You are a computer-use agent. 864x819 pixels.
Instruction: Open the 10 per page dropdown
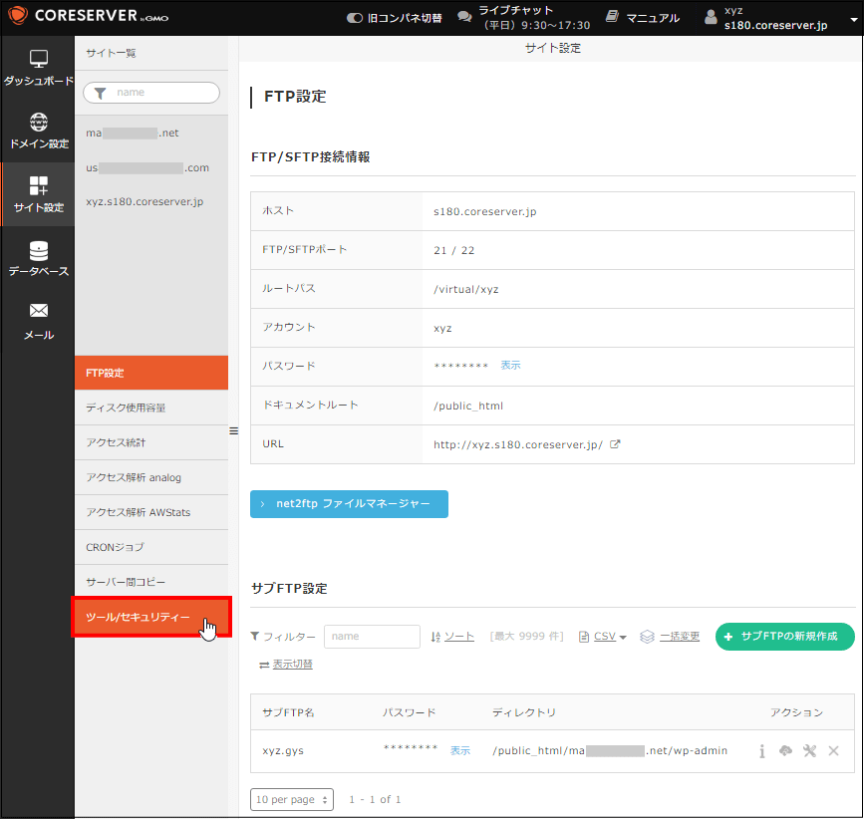[x=292, y=799]
